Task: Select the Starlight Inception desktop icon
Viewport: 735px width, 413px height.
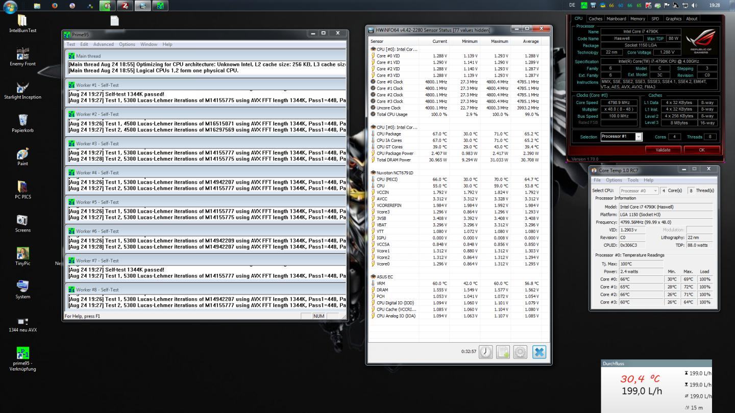Action: 22,90
